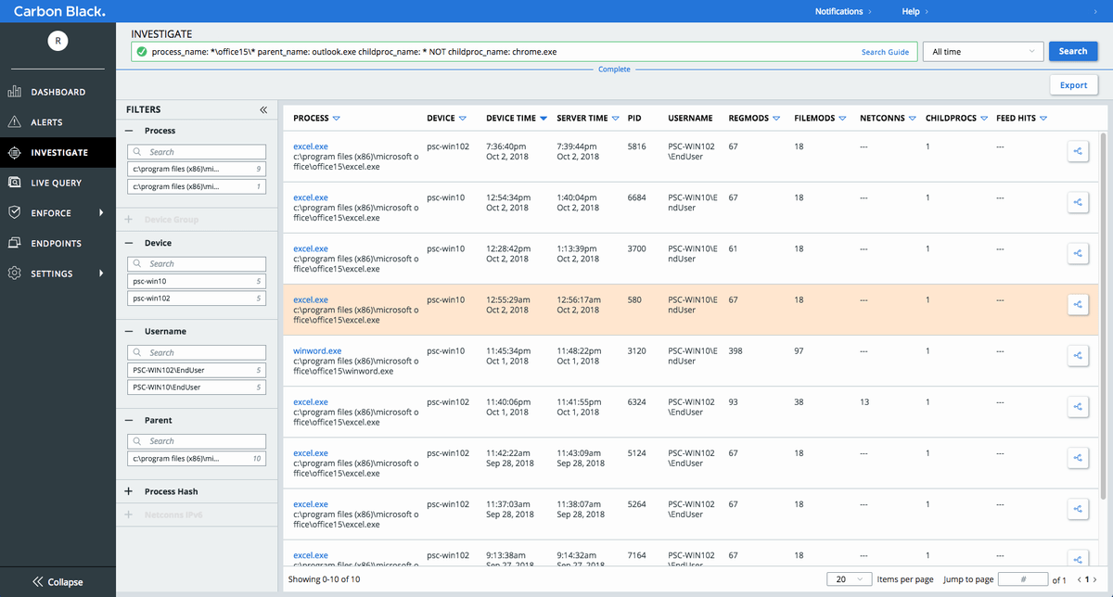The width and height of the screenshot is (1113, 597).
Task: Open Notifications in top bar
Action: (x=844, y=11)
